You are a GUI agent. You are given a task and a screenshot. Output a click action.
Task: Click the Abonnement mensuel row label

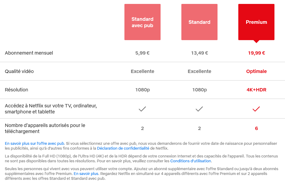click(29, 53)
